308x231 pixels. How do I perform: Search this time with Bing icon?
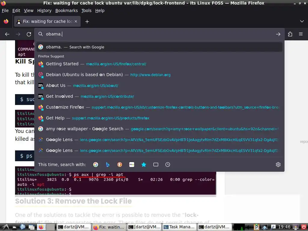click(x=108, y=165)
